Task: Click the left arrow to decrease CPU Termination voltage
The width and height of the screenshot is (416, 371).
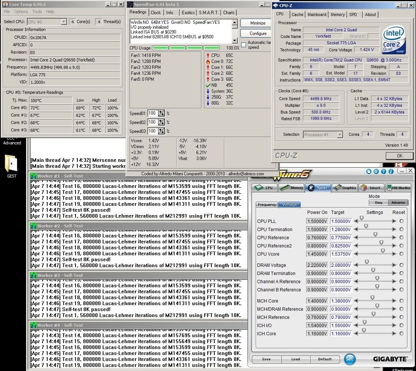Action: tap(356, 229)
